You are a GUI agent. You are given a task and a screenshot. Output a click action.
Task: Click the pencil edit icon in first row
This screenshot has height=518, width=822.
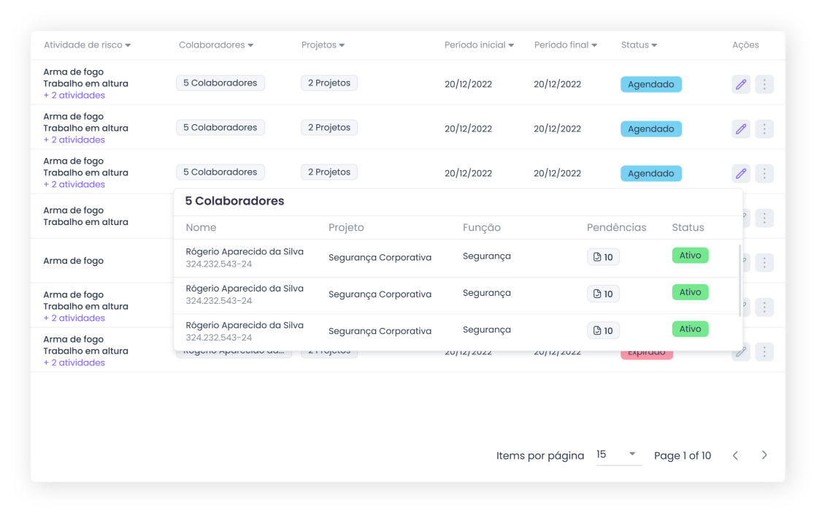point(741,84)
